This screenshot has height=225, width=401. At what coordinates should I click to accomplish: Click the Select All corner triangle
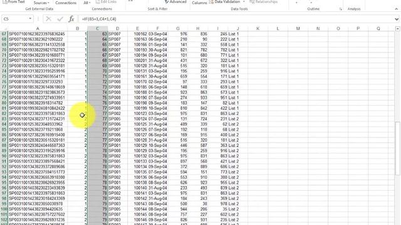coord(4,29)
